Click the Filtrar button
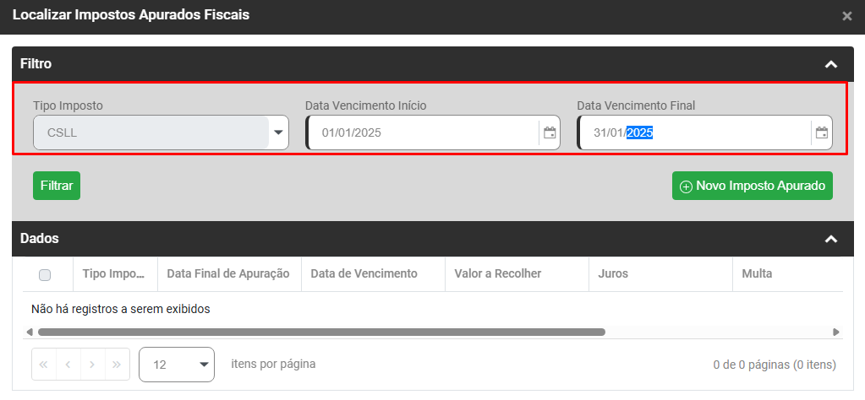This screenshot has height=400, width=865. 57,186
